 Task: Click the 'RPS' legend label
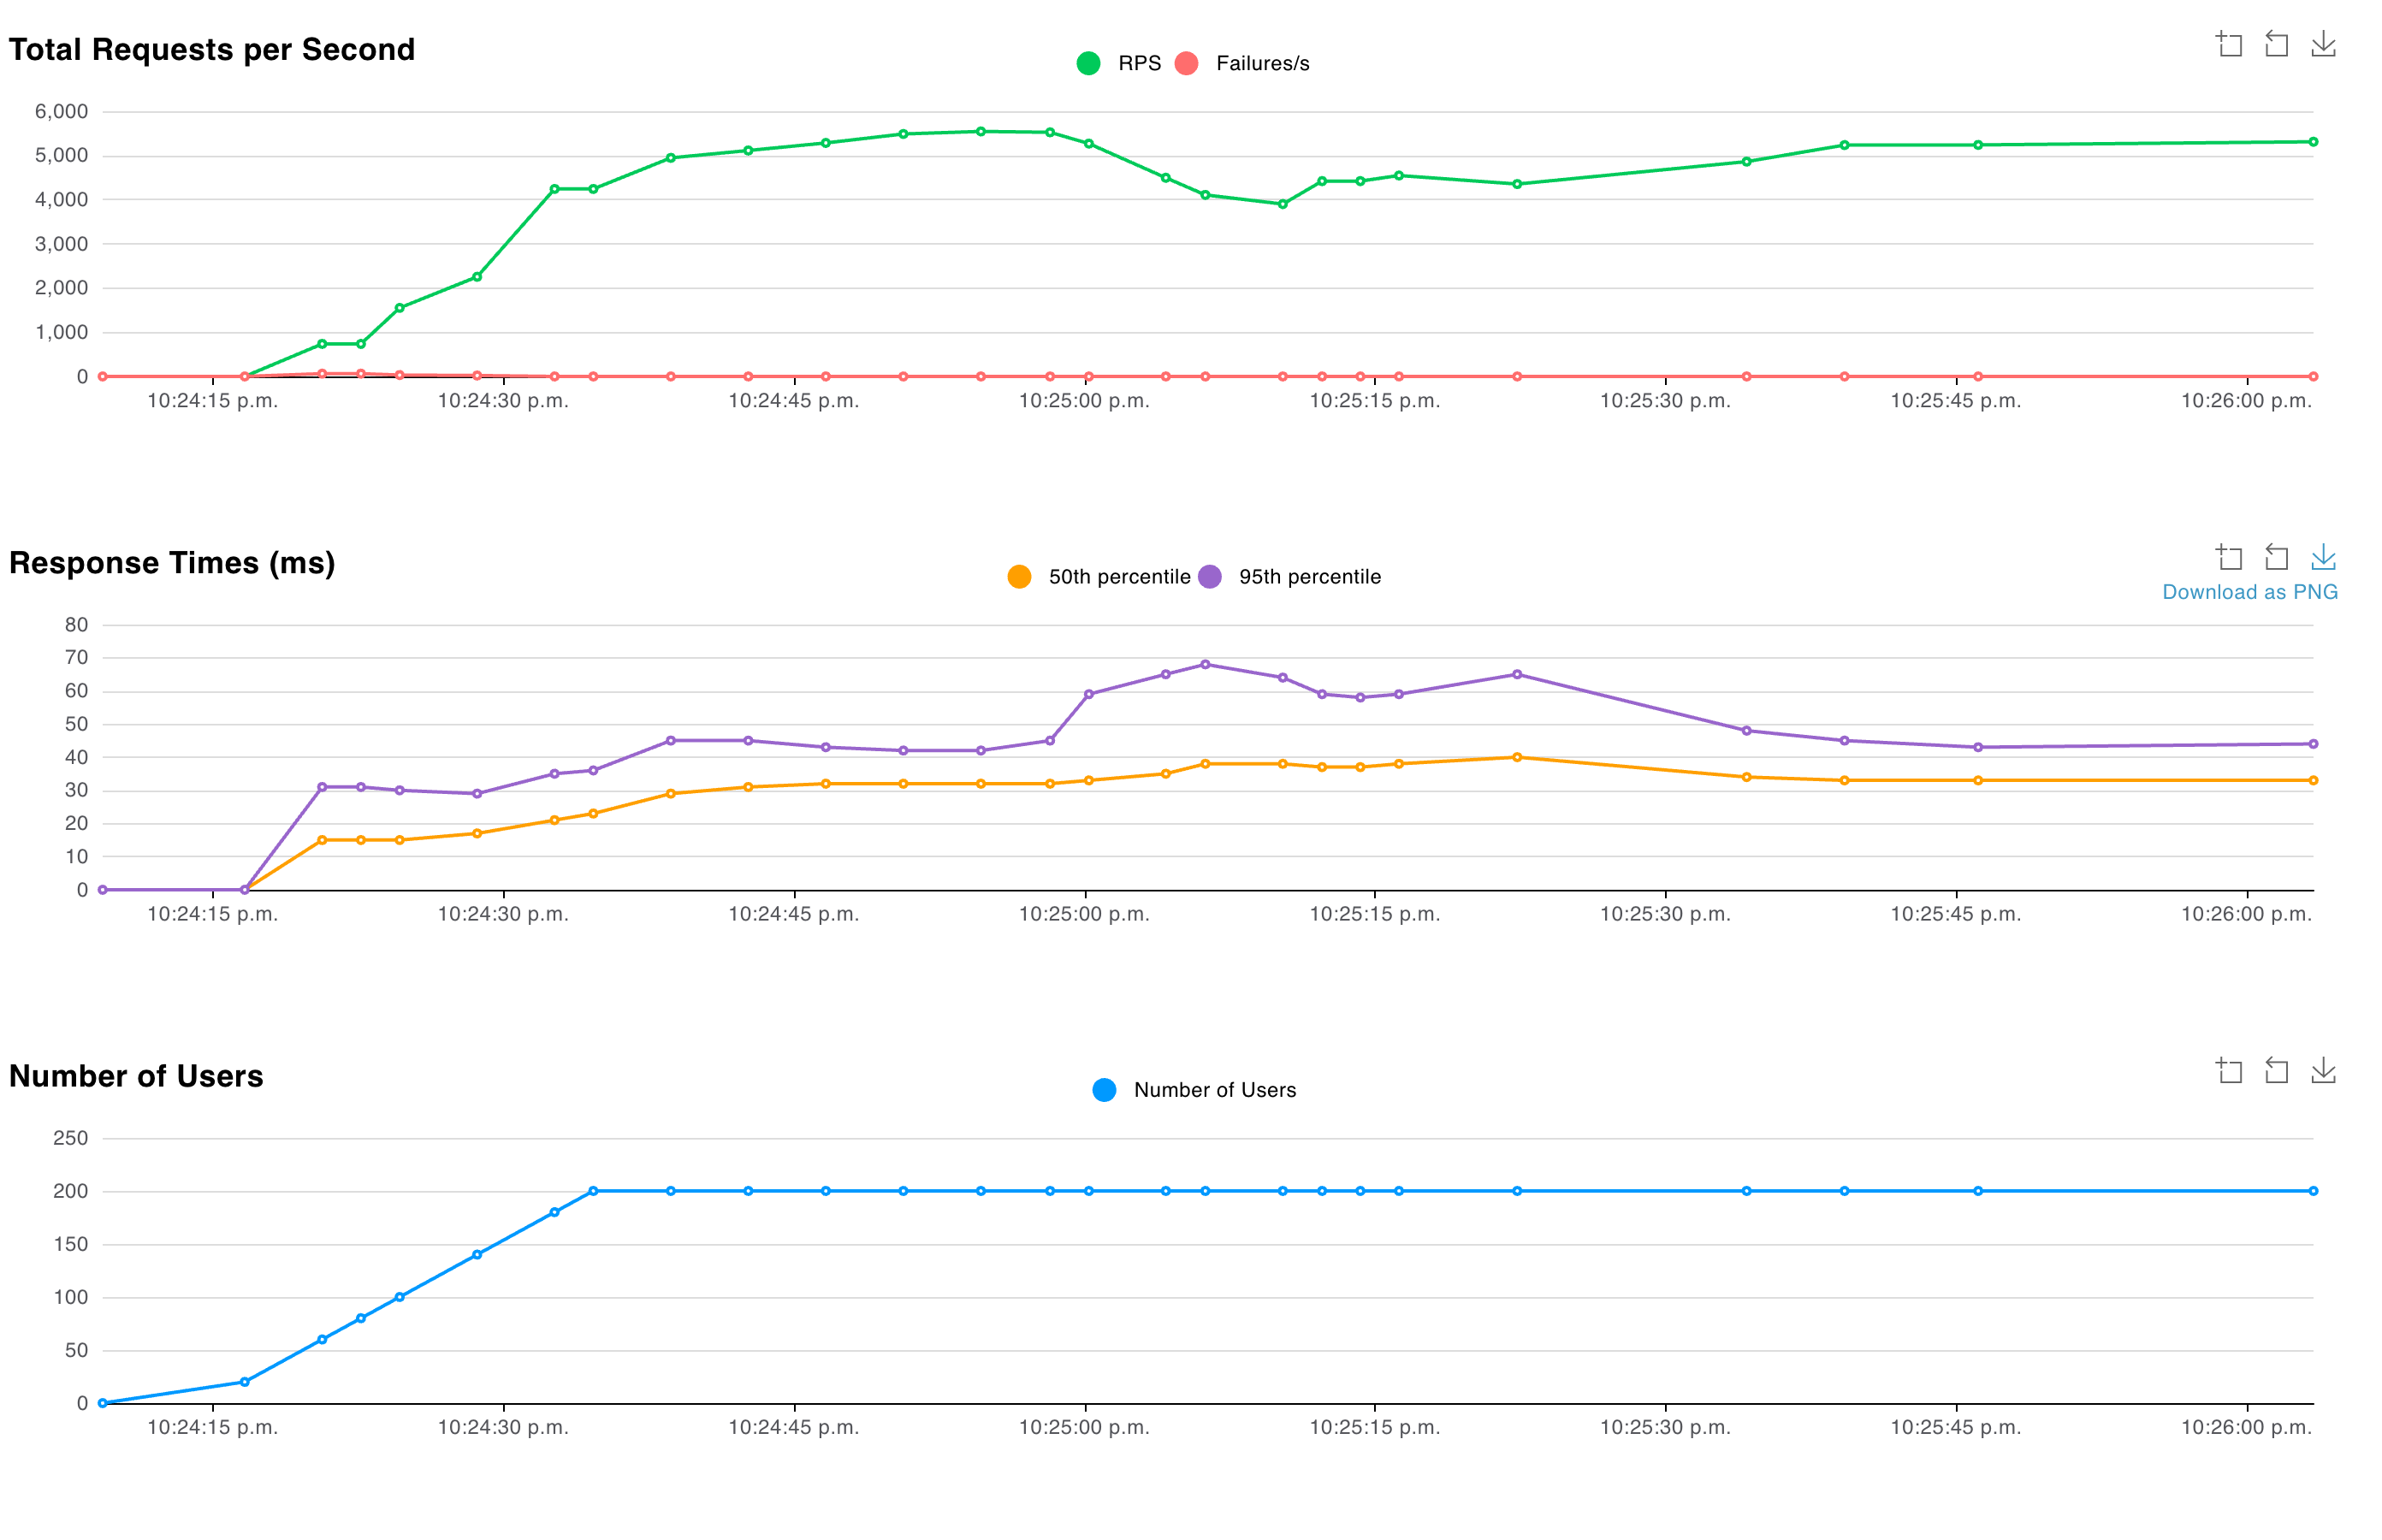coord(1139,63)
